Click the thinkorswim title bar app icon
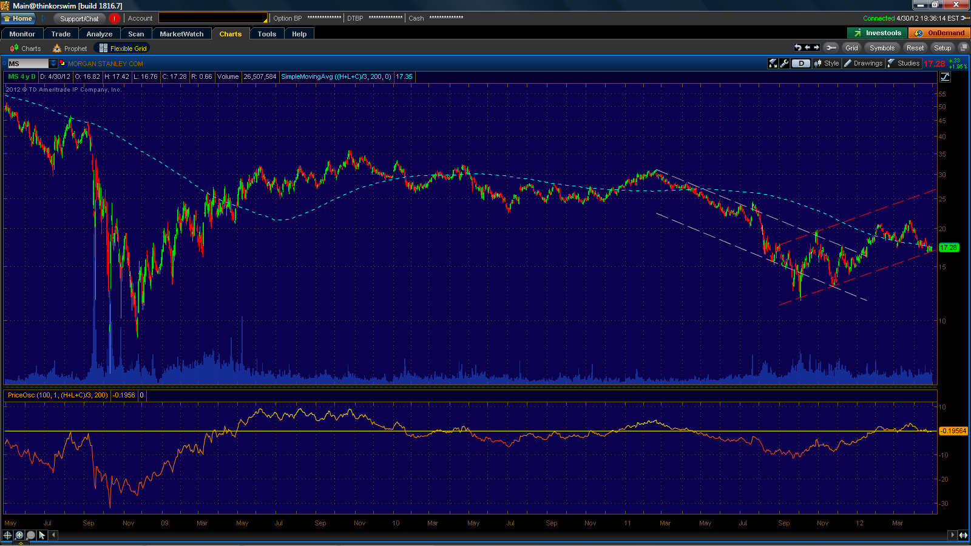Viewport: 971px width, 546px height. [x=5, y=5]
